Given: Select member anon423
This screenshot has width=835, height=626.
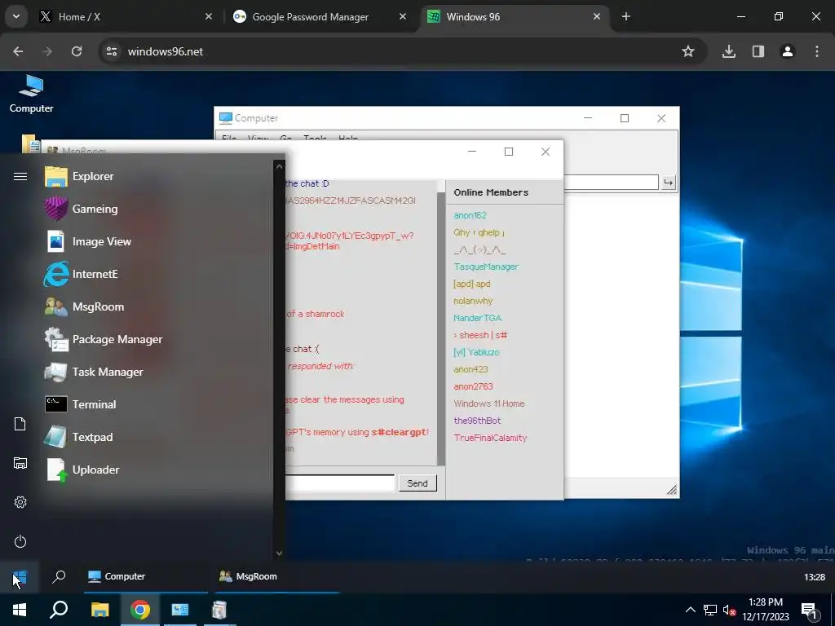Looking at the screenshot, I should (x=471, y=369).
